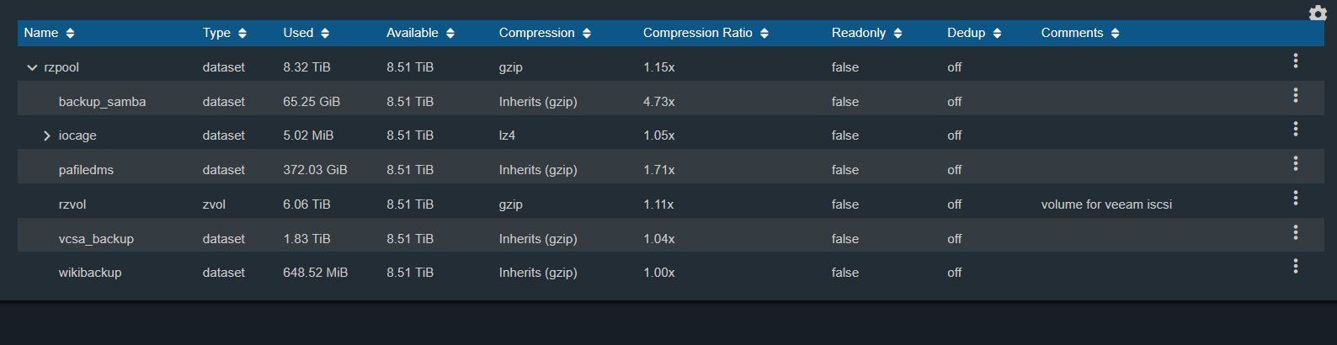The image size is (1337, 345).
Task: Sort by Compression Ratio column
Action: tap(706, 33)
